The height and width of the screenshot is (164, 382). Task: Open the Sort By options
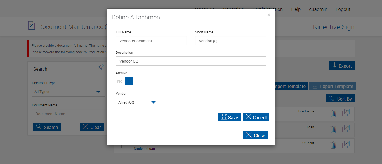click(x=340, y=99)
